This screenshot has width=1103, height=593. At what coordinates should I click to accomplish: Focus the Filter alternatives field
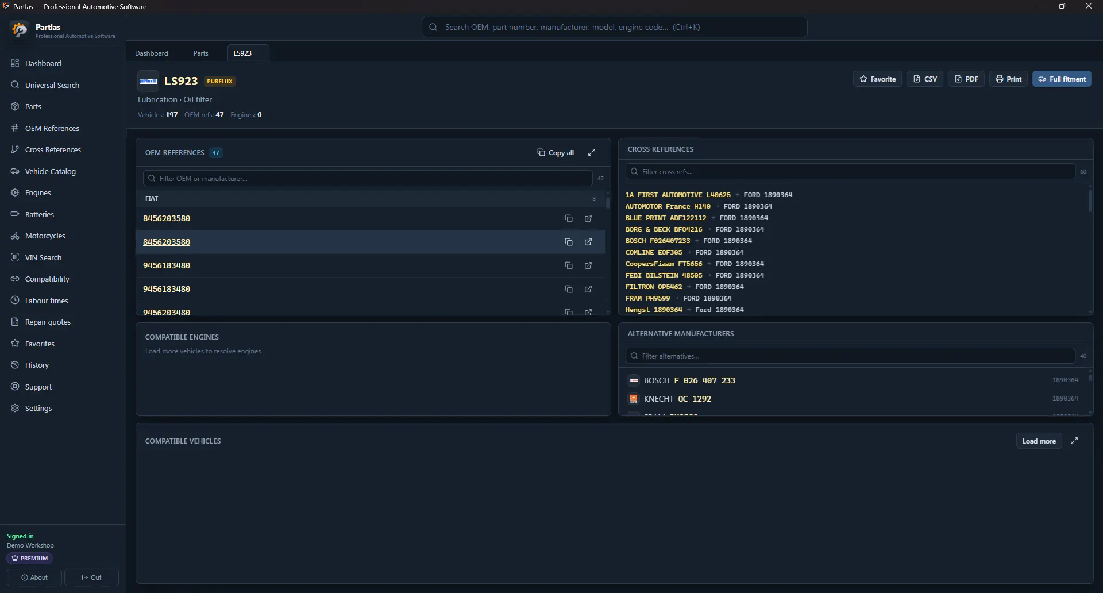pyautogui.click(x=850, y=356)
